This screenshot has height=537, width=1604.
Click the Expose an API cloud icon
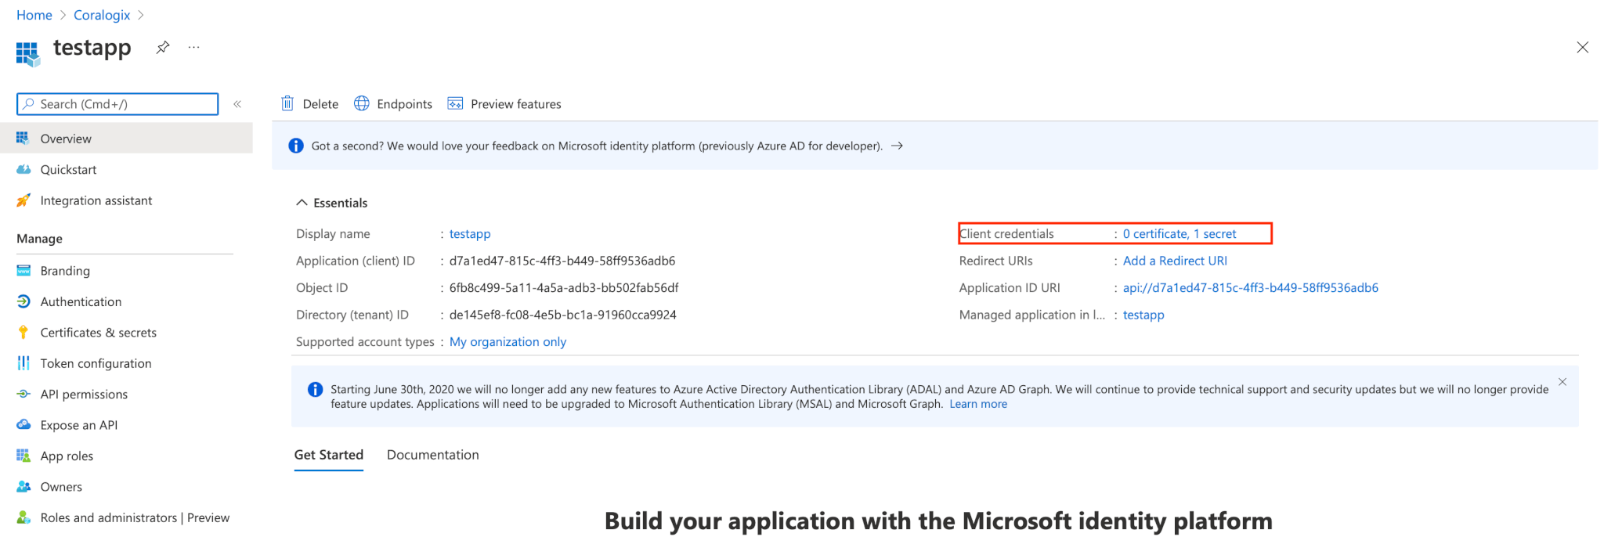[23, 425]
